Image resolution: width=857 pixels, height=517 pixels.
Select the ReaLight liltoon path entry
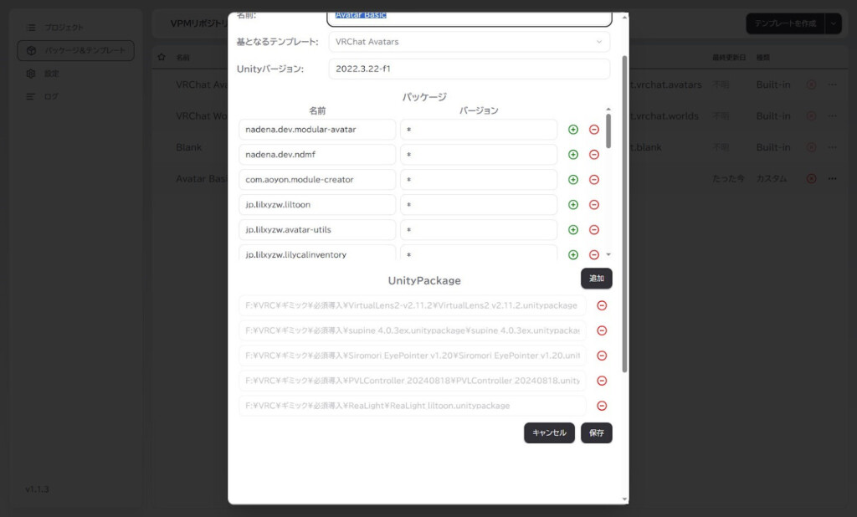point(412,406)
